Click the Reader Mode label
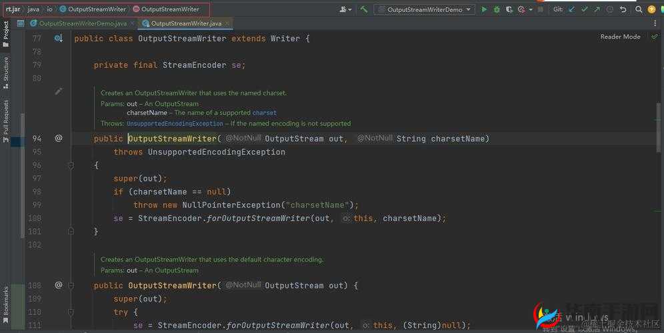The height and width of the screenshot is (333, 664). click(620, 37)
